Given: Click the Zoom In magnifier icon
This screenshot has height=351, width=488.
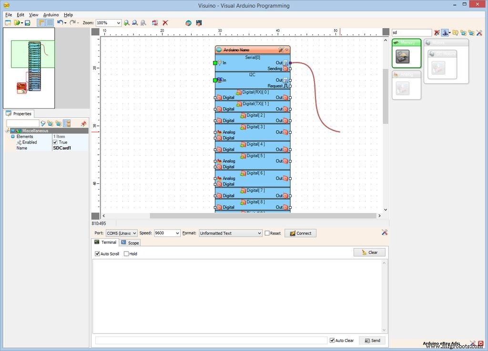Looking at the screenshot, I should 127,23.
